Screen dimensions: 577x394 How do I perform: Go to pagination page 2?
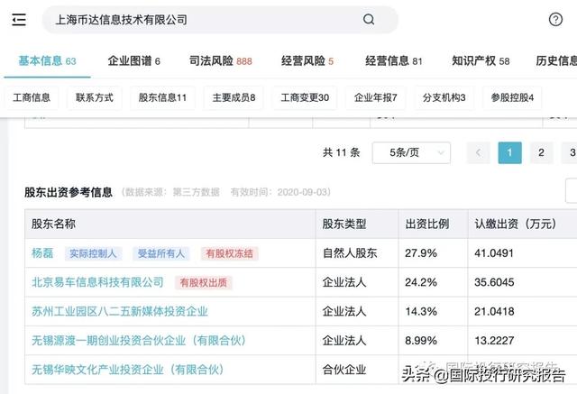click(x=541, y=152)
